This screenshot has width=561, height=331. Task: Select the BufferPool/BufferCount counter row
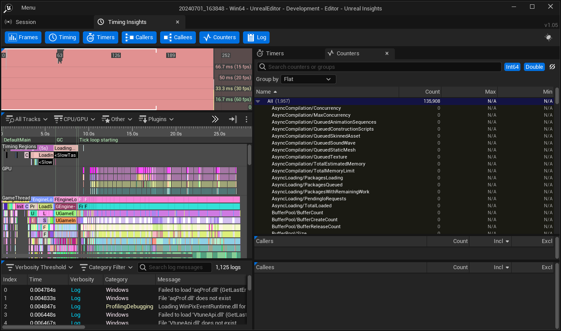404,213
